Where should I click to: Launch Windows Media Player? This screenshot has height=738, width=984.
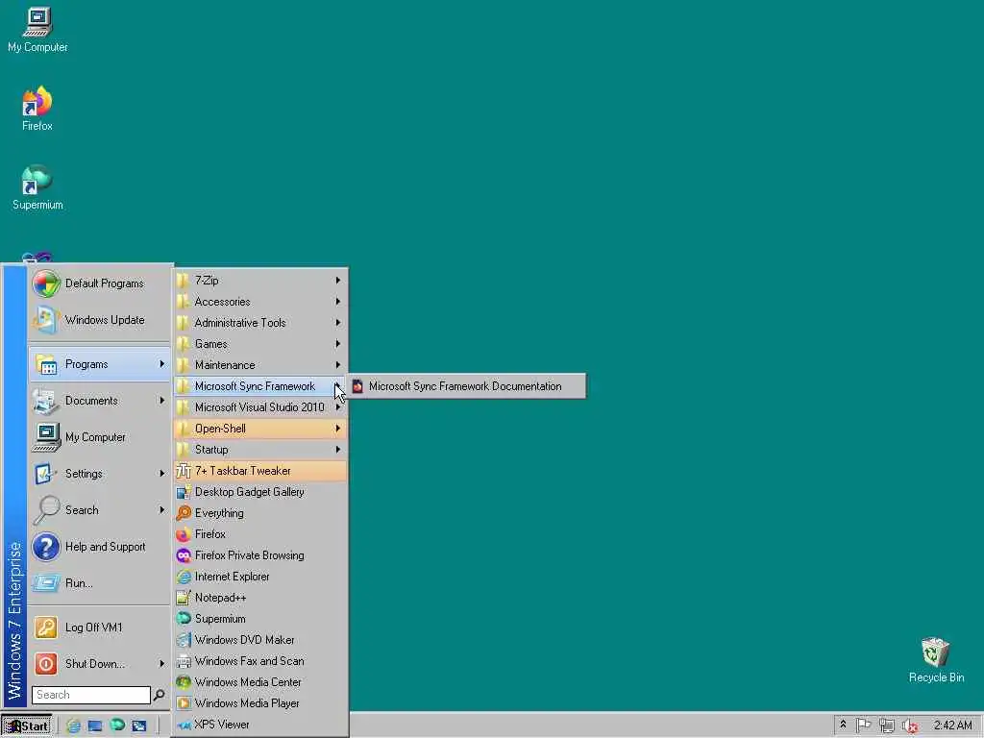click(x=260, y=703)
